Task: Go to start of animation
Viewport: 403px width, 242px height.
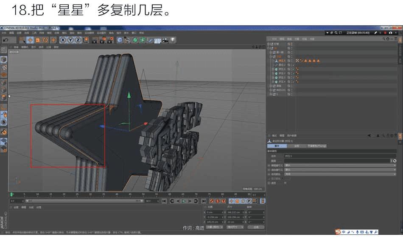Action: (x=164, y=201)
